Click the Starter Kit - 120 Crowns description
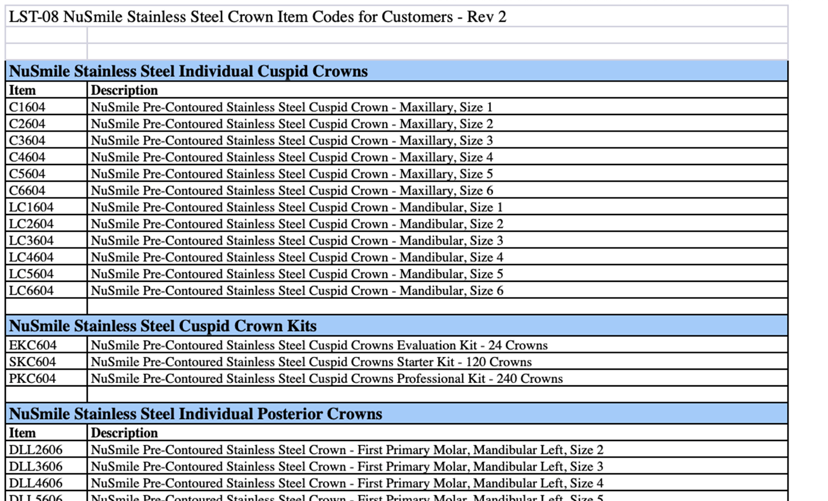Screen dimensions: 828x501 (438, 362)
